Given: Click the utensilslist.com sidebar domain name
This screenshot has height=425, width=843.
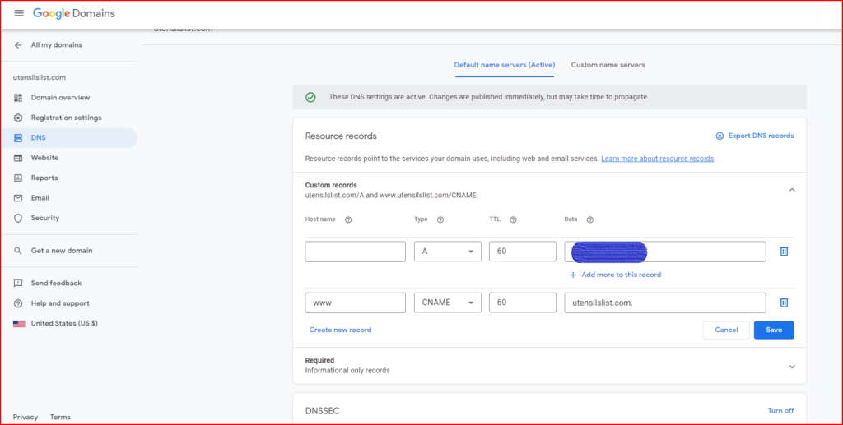Looking at the screenshot, I should (x=40, y=77).
